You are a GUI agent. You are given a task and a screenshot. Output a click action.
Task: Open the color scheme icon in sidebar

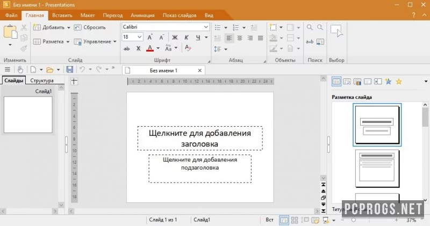357,82
